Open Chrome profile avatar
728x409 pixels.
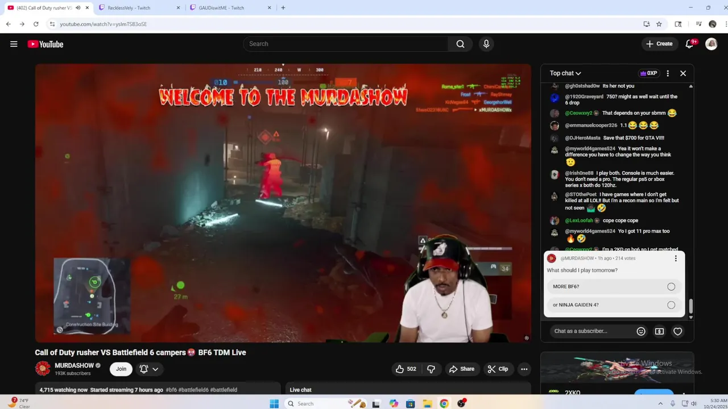(x=713, y=24)
